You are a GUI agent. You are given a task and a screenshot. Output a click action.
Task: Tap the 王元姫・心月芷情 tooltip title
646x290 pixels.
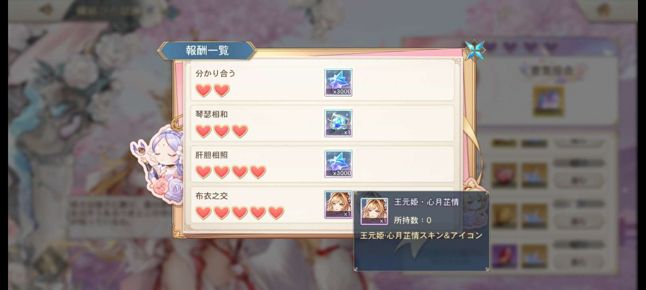(426, 202)
